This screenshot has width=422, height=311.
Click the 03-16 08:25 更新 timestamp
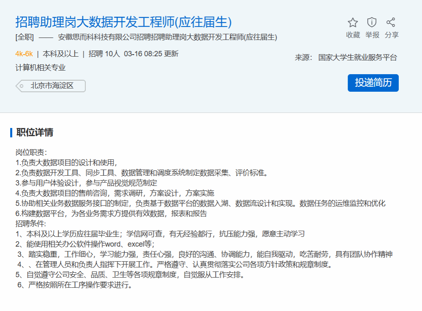click(x=151, y=54)
